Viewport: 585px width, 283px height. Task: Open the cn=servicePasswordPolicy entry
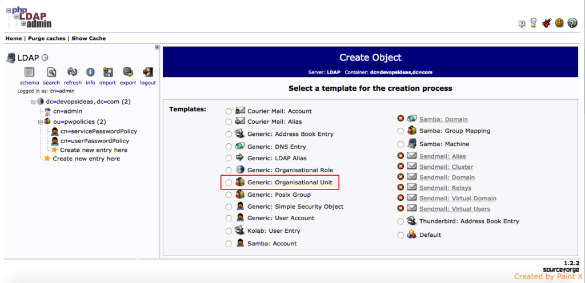pyautogui.click(x=98, y=131)
